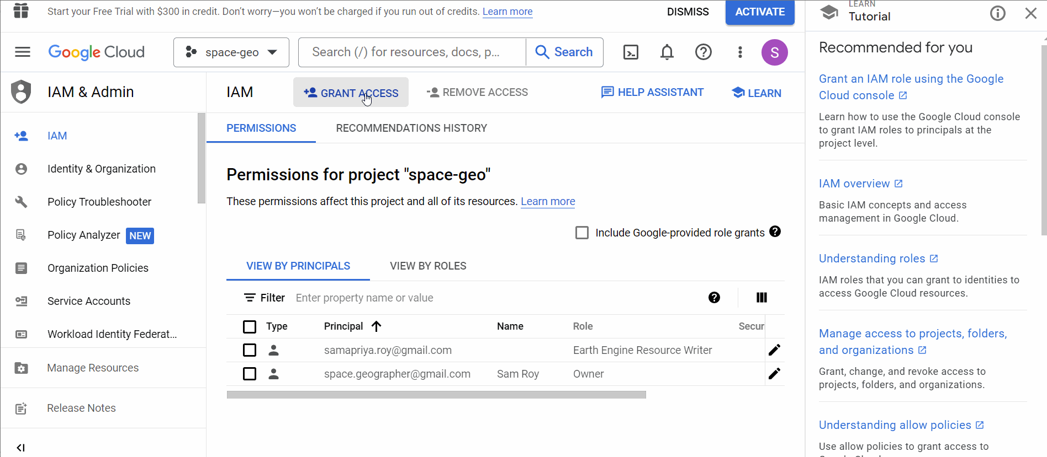Open the space-geo project selector dropdown
The height and width of the screenshot is (457, 1047).
231,52
